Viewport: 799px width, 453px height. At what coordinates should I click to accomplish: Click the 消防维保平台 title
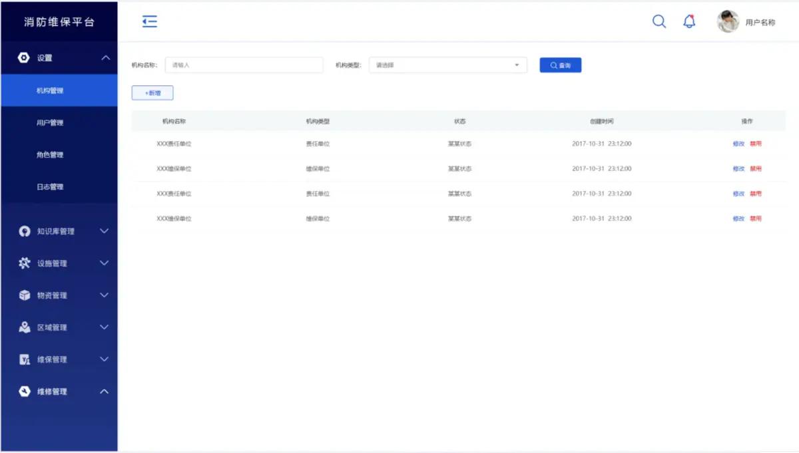tap(59, 22)
